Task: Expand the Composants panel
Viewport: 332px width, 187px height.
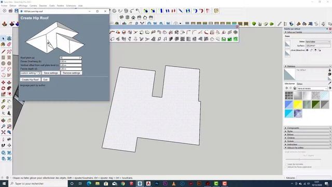Action: pos(308,128)
